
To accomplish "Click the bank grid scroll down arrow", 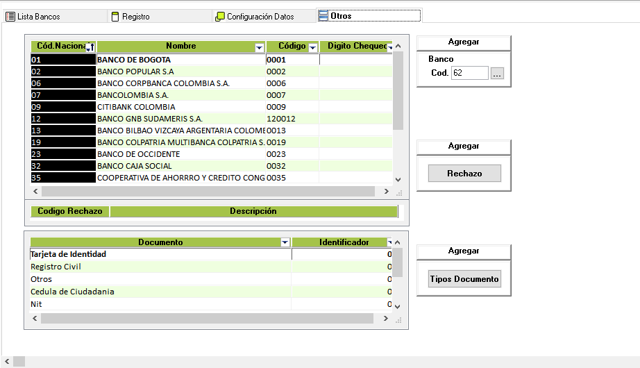I will coord(398,179).
